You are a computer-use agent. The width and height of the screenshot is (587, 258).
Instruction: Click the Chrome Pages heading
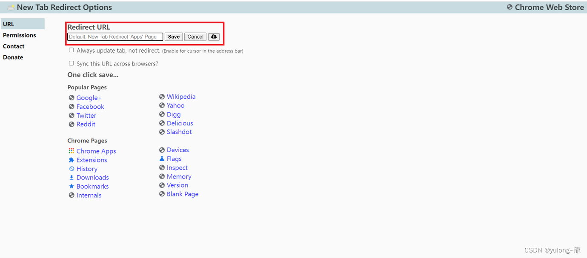(x=87, y=141)
